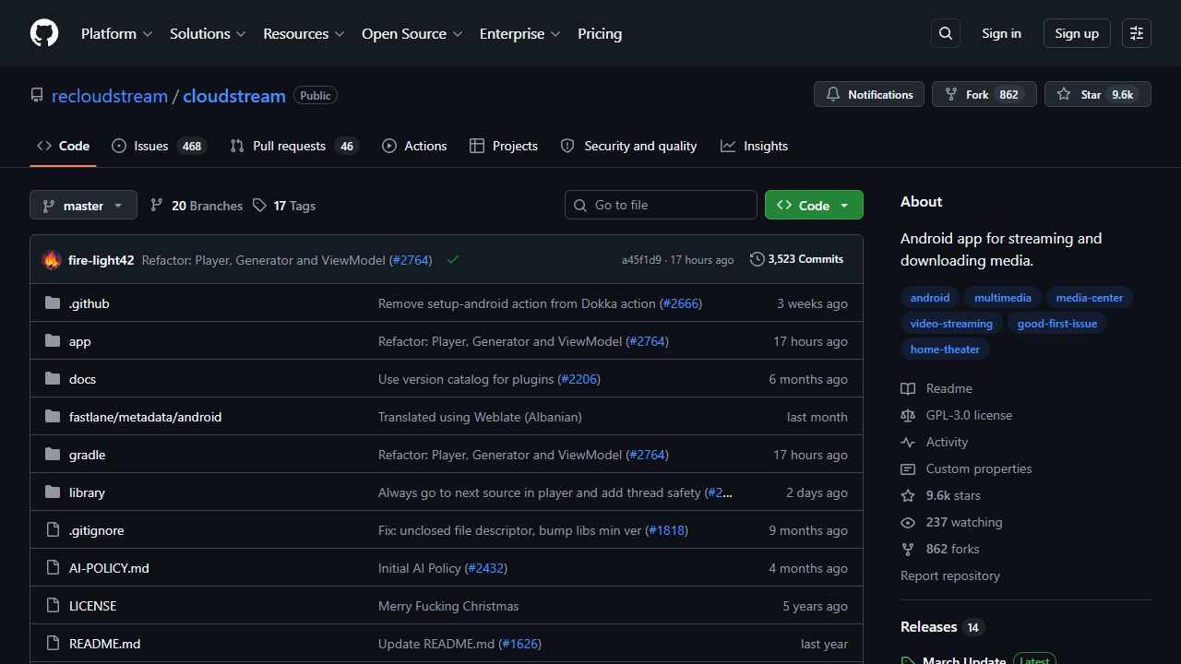Image resolution: width=1181 pixels, height=664 pixels.
Task: Go to GitHub homepage via Octocat logo
Action: point(44,33)
